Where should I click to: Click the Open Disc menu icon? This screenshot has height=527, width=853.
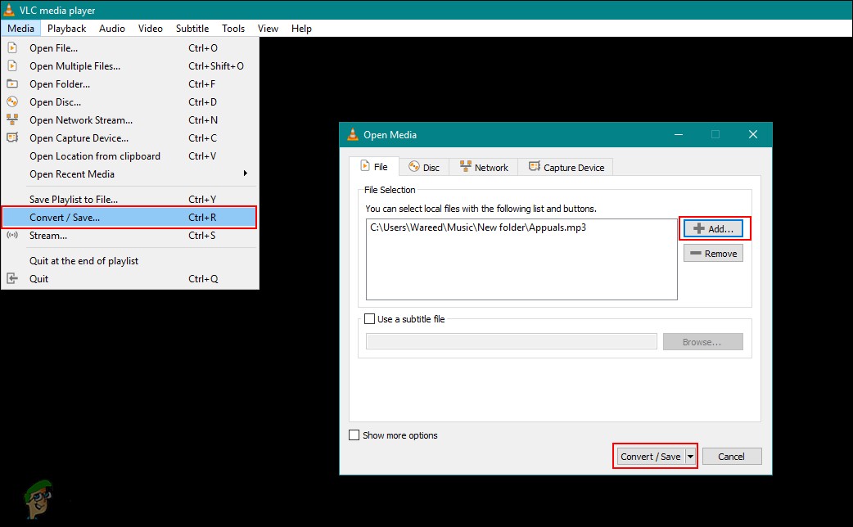tap(12, 101)
